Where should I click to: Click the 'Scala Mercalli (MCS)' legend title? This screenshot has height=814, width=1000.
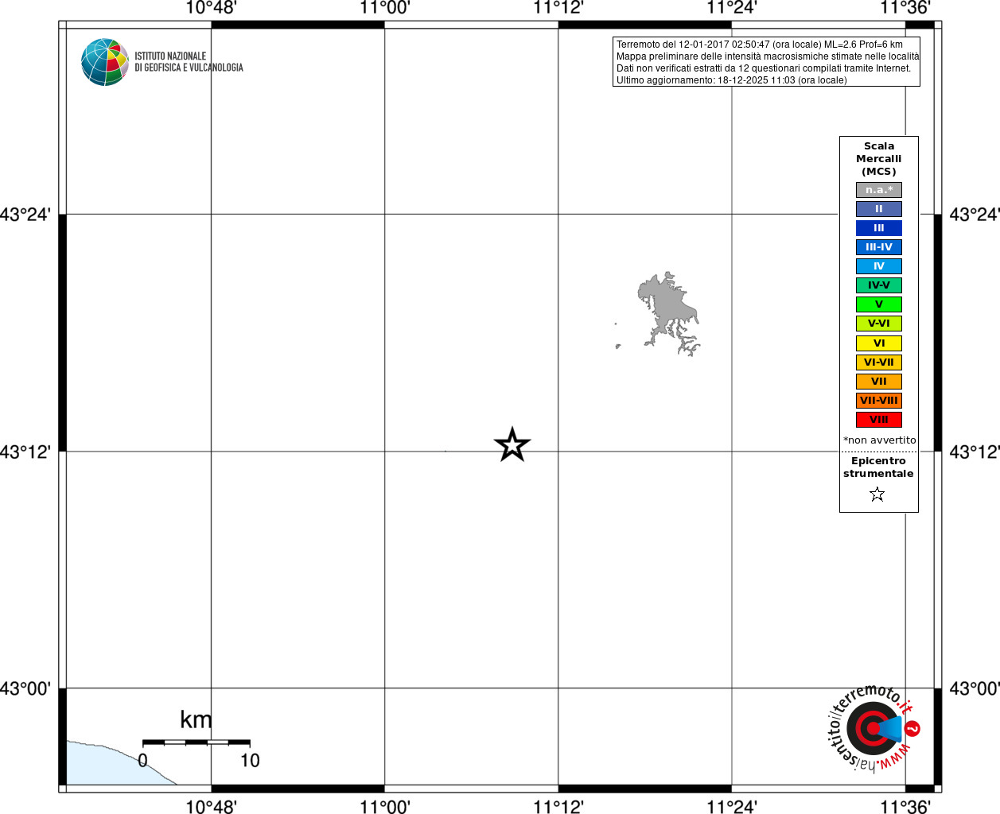(879, 159)
